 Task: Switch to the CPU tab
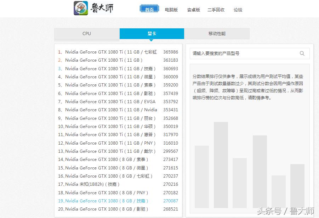coord(86,33)
